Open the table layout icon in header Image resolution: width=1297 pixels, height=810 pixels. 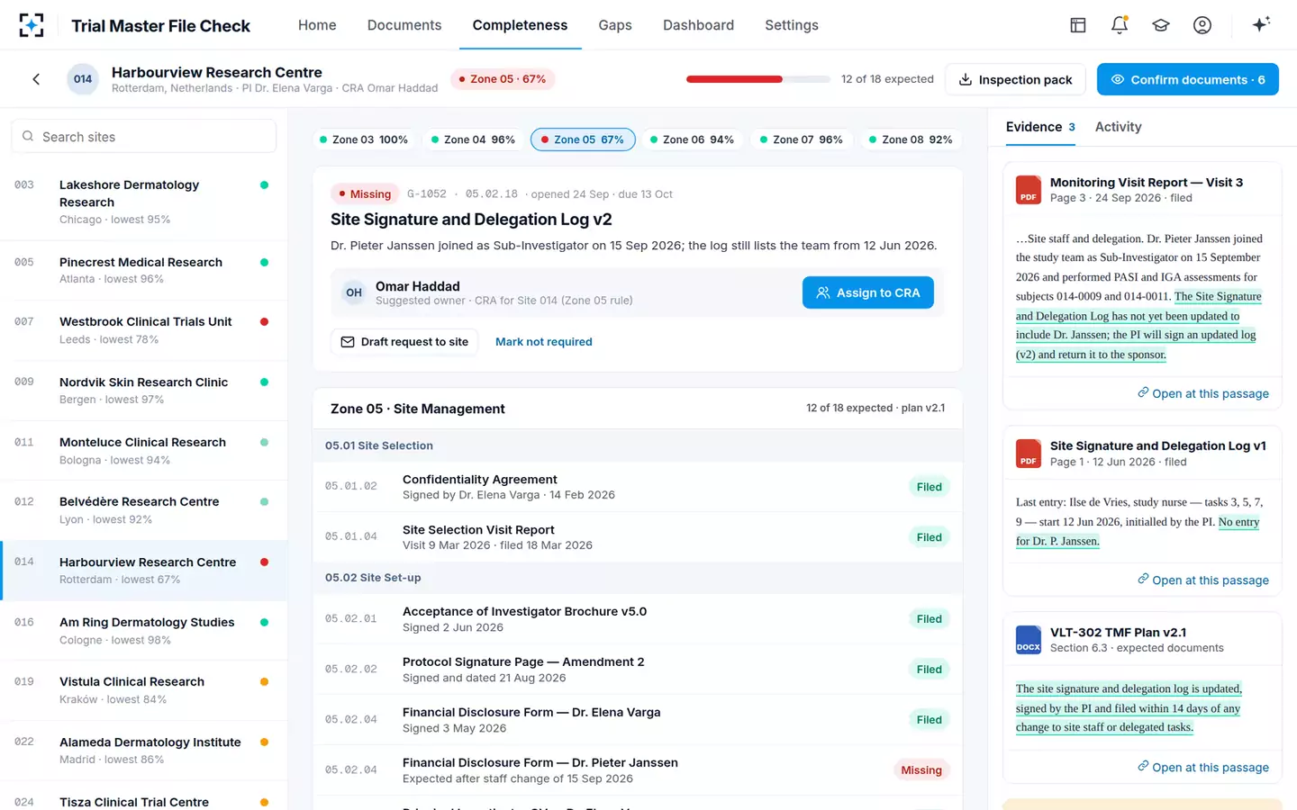coord(1078,25)
